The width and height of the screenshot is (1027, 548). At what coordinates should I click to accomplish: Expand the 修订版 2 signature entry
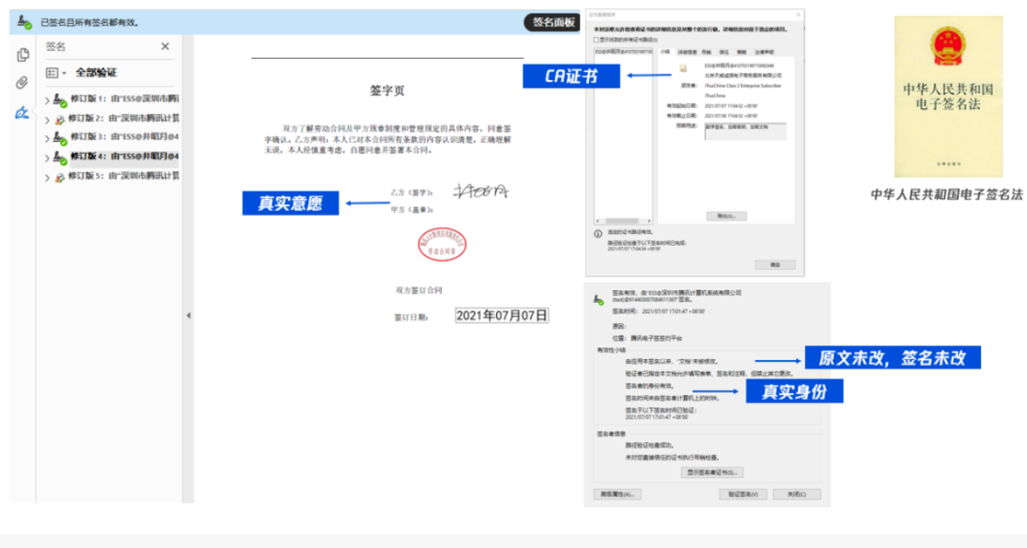point(47,119)
